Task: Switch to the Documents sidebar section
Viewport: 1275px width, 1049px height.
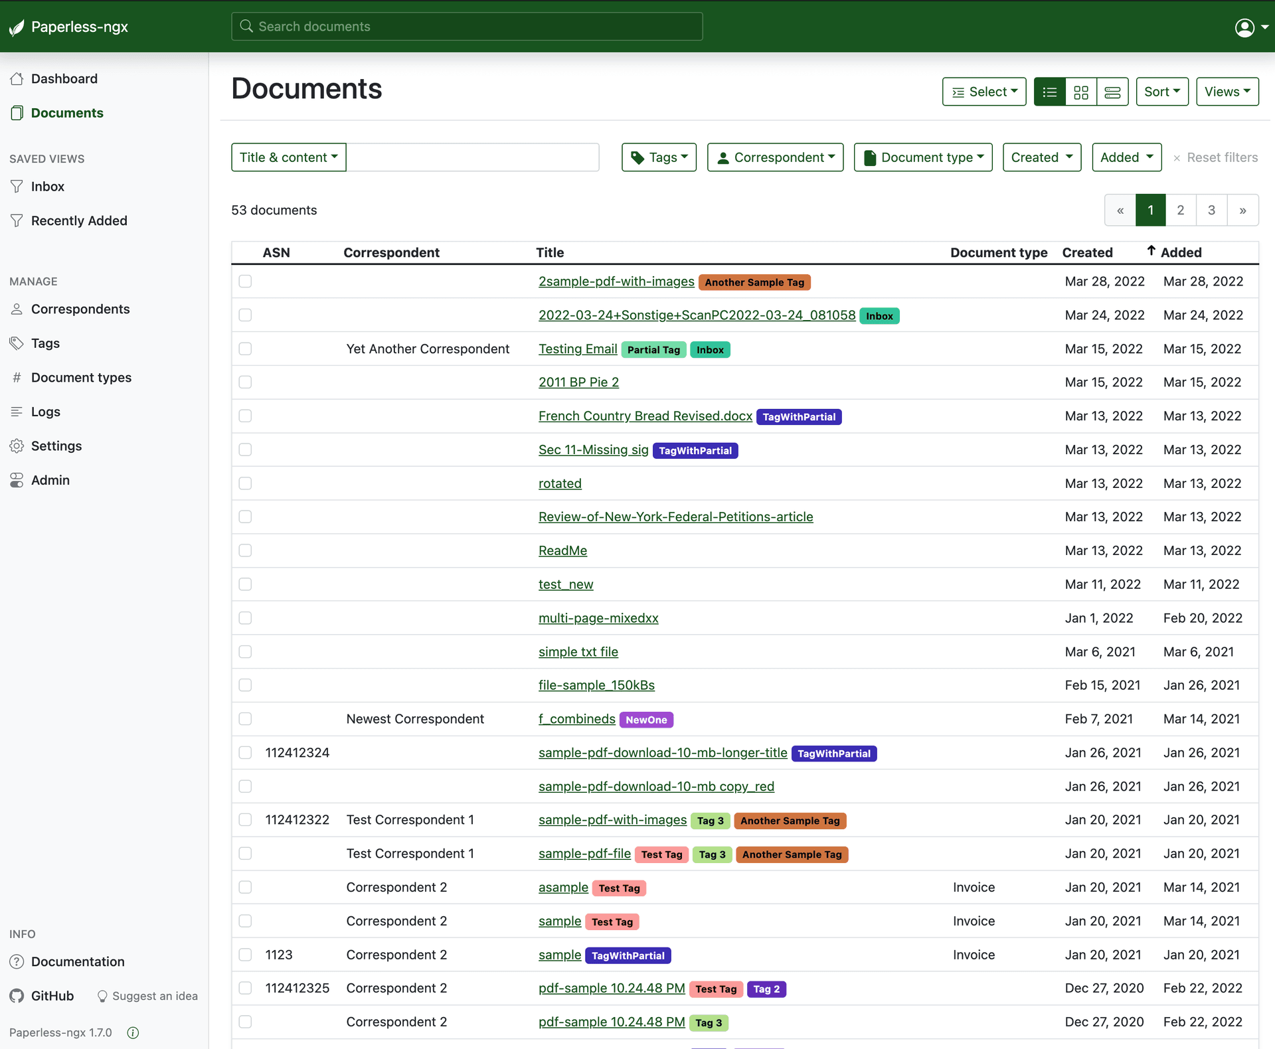Action: [66, 113]
